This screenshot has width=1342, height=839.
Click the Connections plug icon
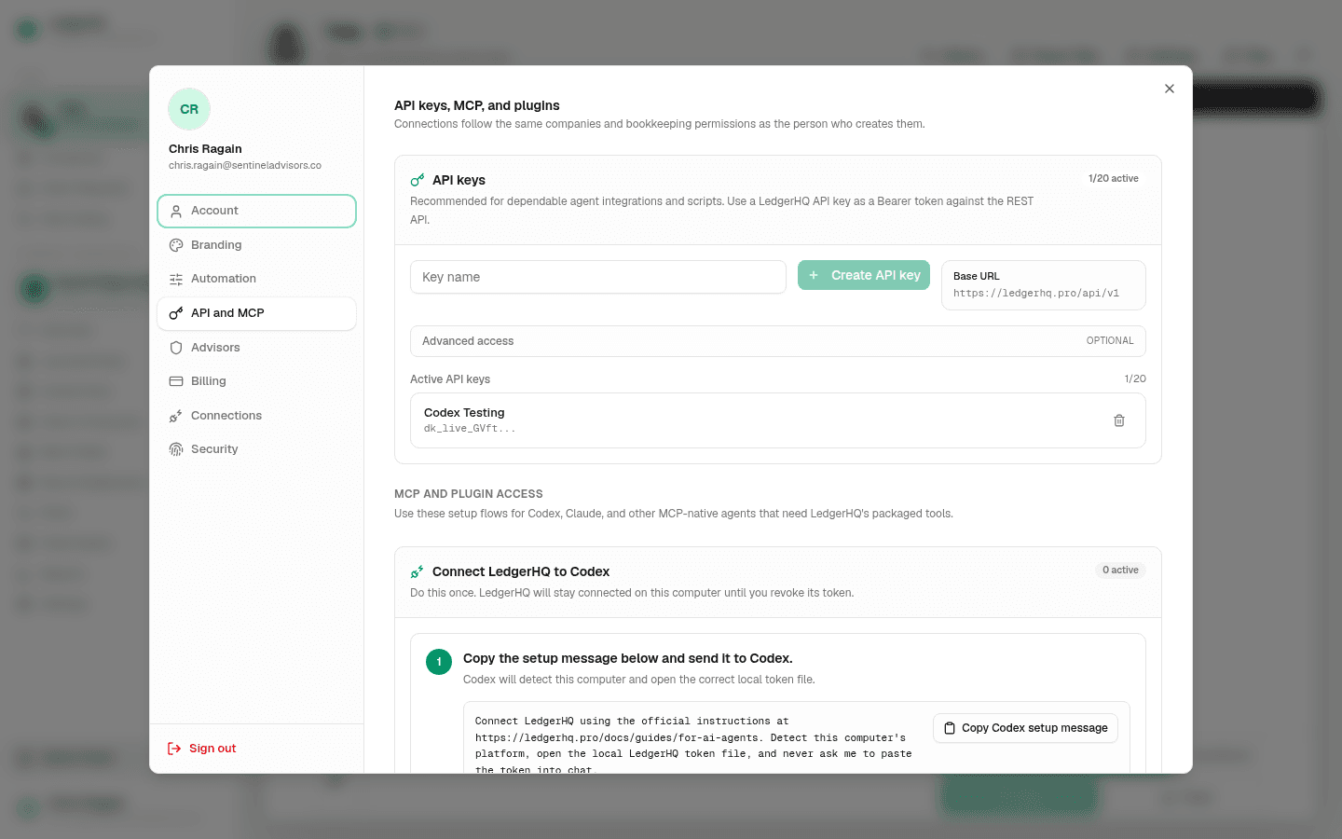(x=176, y=416)
